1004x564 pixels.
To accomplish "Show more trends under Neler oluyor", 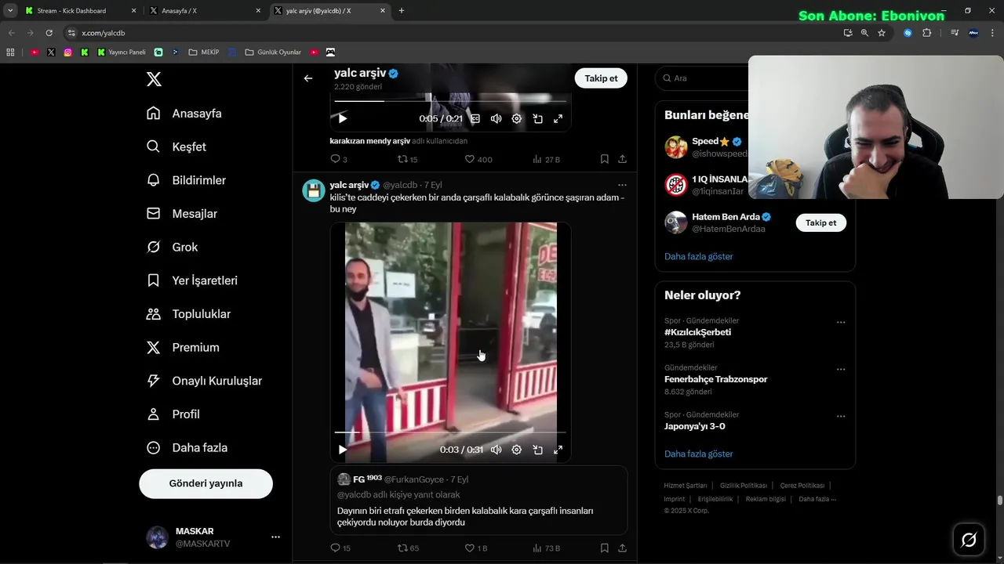I will pyautogui.click(x=698, y=454).
